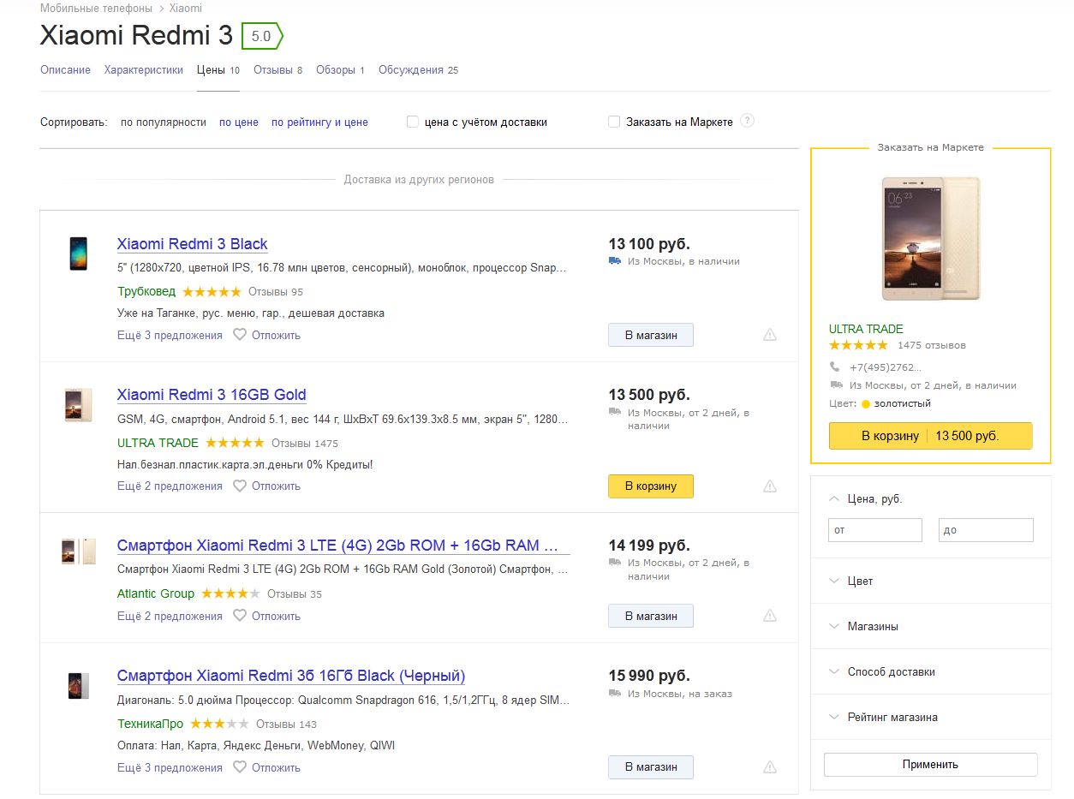The height and width of the screenshot is (799, 1074).
Task: Open the Xiaomi Redmi 3 16GB Gold offer title
Action: tap(212, 395)
